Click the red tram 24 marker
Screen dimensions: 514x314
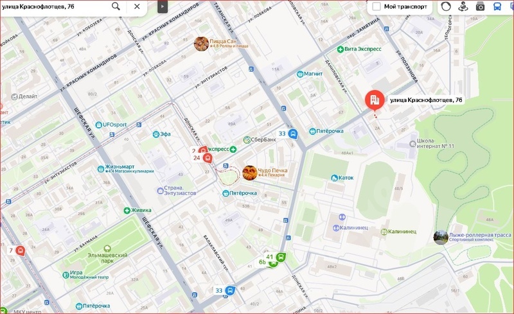click(208, 158)
